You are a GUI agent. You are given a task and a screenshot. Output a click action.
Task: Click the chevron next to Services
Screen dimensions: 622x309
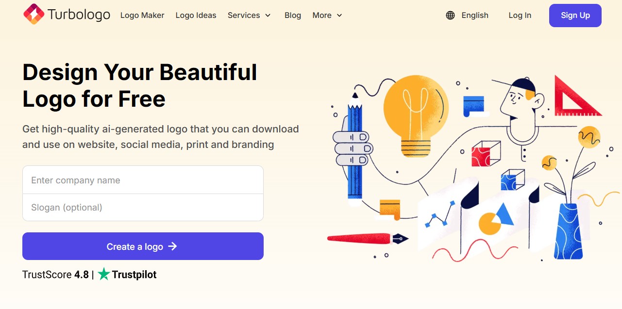tap(268, 16)
